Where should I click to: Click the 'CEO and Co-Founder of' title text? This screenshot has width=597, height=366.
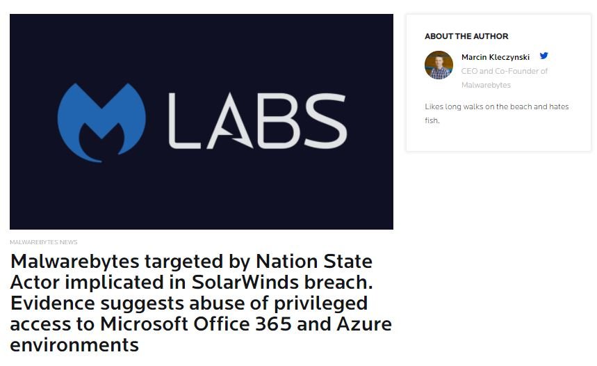tap(504, 71)
